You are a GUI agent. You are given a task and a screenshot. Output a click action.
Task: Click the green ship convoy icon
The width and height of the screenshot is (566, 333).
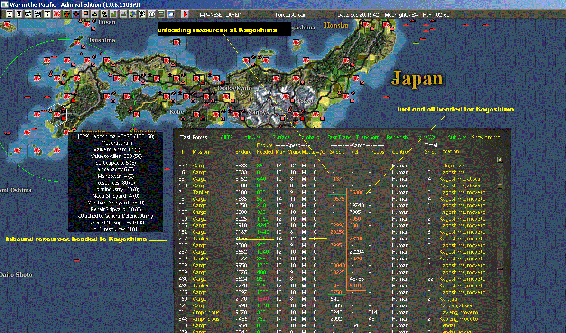(123, 14)
